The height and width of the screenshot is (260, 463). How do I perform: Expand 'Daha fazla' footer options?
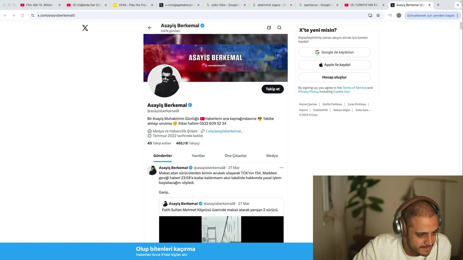click(363, 110)
